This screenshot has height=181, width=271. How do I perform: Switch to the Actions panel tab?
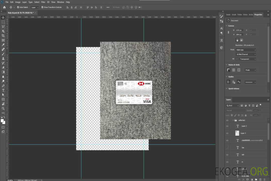(x=251, y=15)
